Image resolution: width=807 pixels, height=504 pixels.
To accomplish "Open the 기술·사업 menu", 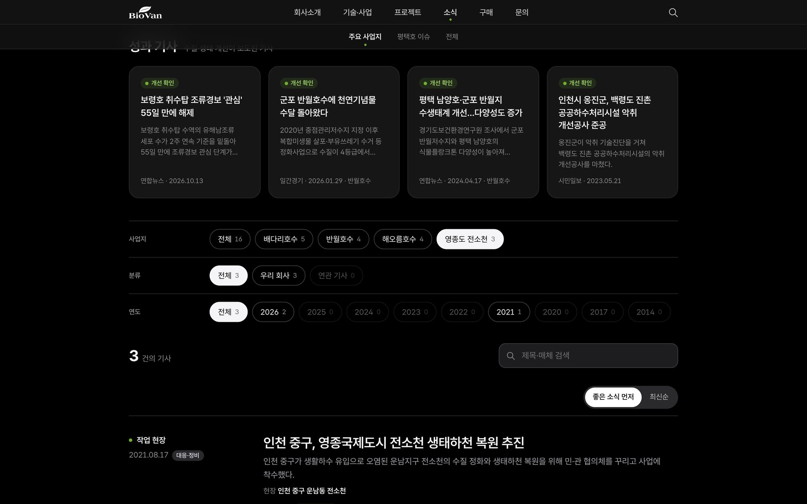I will pyautogui.click(x=357, y=13).
